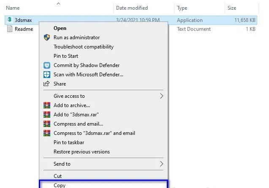
Task: Choose Copy from the context menu
Action: [103, 185]
